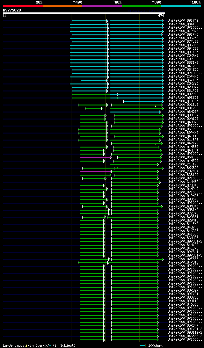The image size is (204, 348).
Task: Open hit UniRef100_A7PB78
Action: click(x=183, y=31)
